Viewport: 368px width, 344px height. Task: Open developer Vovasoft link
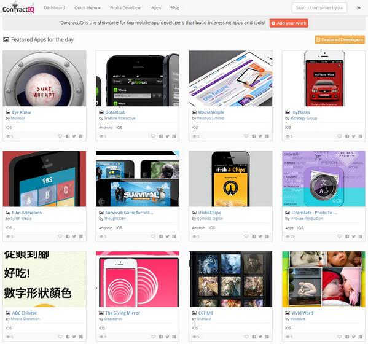[297, 319]
